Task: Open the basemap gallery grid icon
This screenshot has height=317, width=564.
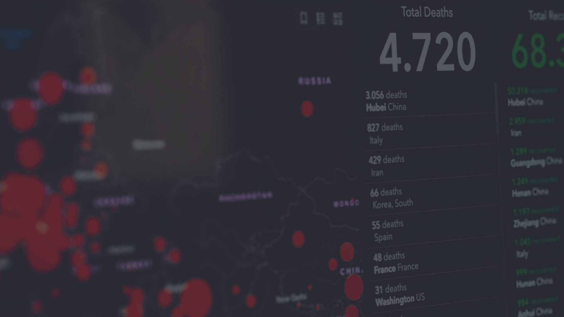Action: pyautogui.click(x=338, y=19)
